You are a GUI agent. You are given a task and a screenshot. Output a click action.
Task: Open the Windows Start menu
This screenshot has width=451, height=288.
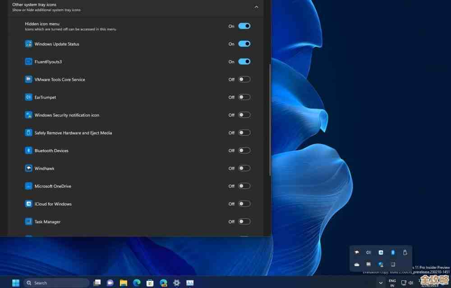(16, 283)
